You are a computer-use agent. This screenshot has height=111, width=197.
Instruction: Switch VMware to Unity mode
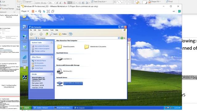point(53,11)
